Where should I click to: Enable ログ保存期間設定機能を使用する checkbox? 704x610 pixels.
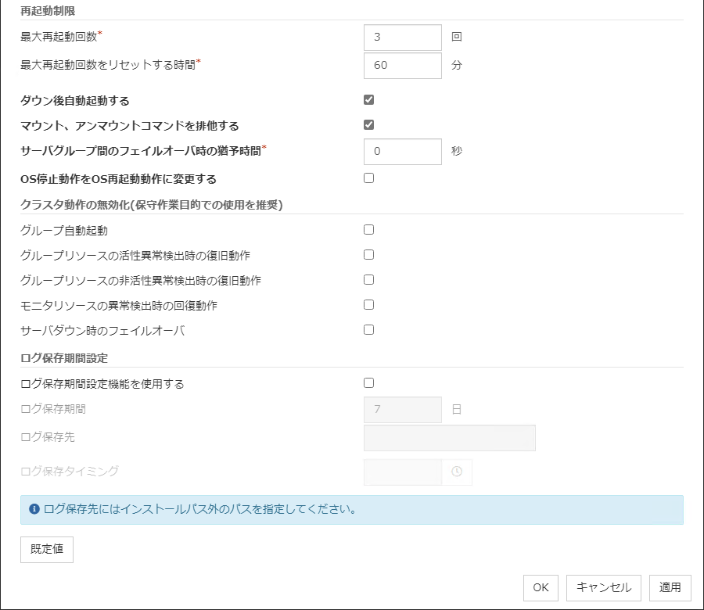tap(369, 383)
